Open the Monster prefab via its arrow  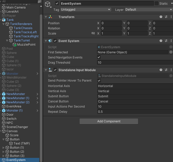pyautogui.click(x=37, y=73)
